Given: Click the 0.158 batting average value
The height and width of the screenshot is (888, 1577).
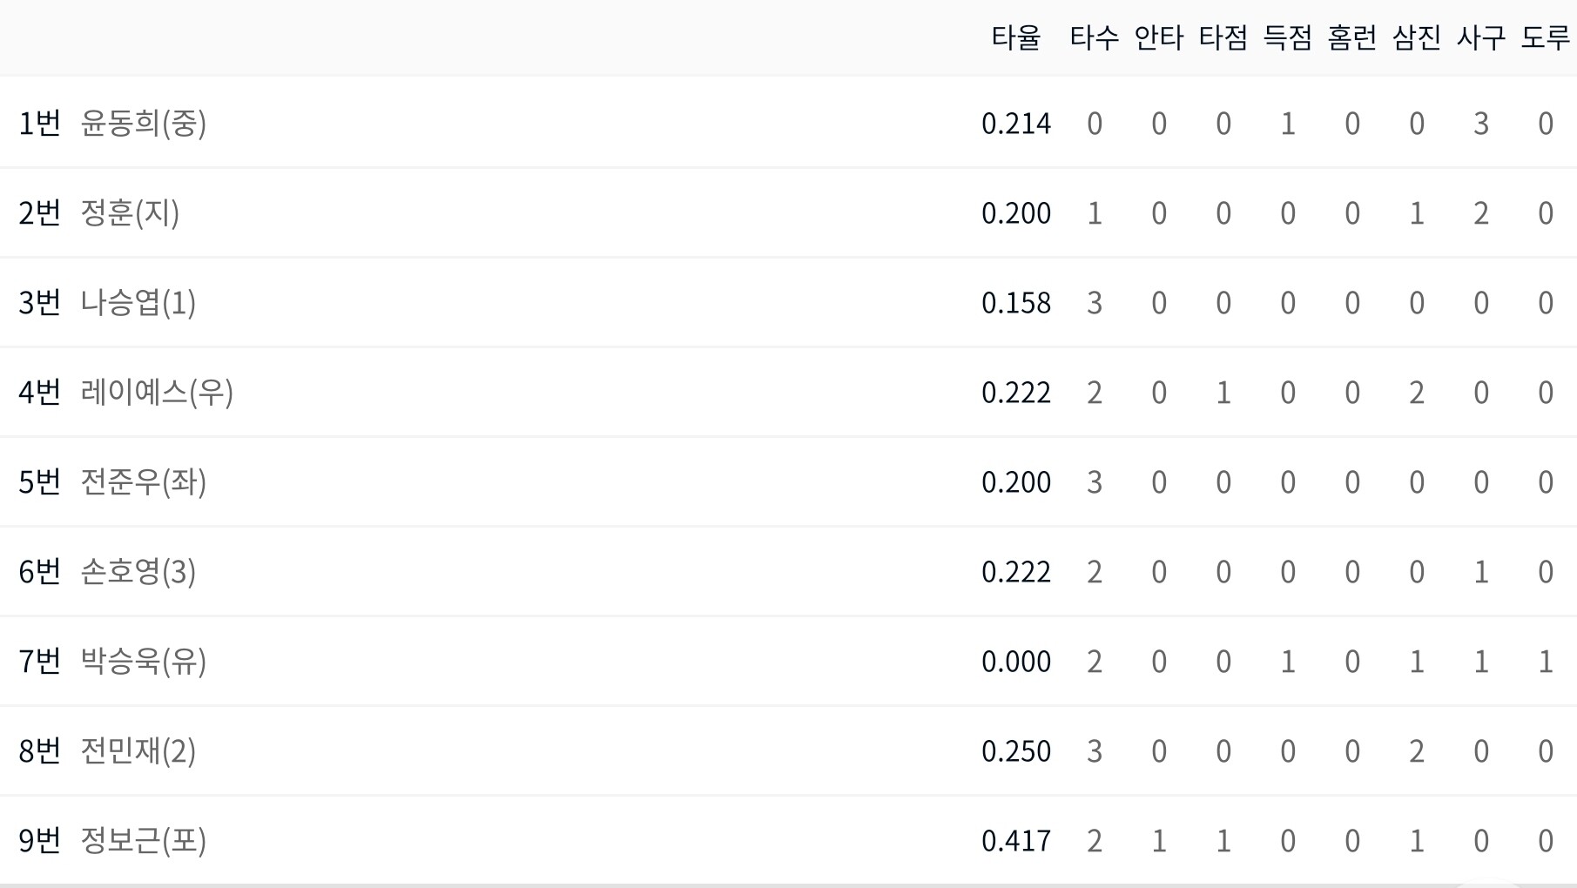Looking at the screenshot, I should (x=1016, y=302).
